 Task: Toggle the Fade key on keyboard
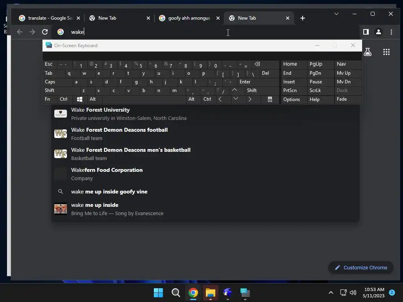[x=348, y=99]
